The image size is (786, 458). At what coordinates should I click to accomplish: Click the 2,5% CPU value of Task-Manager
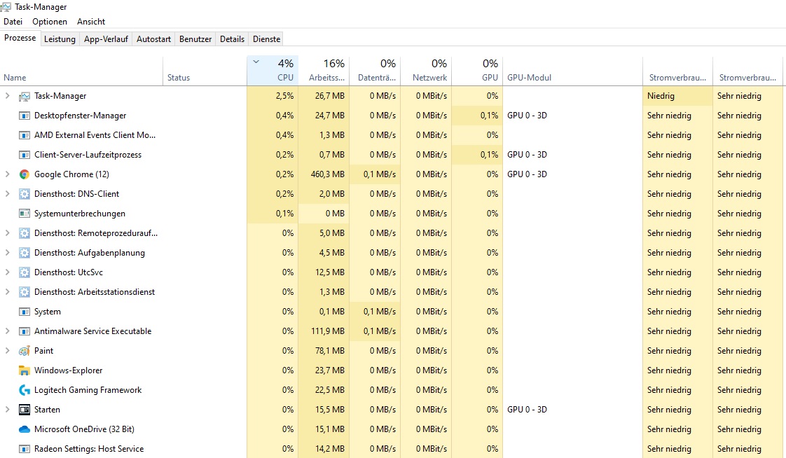click(284, 96)
